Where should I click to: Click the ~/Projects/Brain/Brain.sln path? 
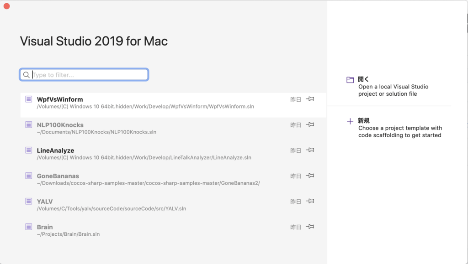(69, 234)
